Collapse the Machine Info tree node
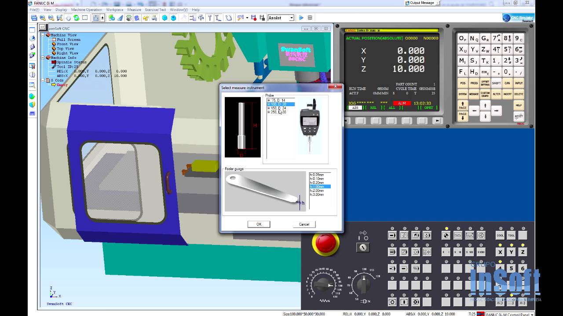Image resolution: width=563 pixels, height=316 pixels. [x=43, y=57]
